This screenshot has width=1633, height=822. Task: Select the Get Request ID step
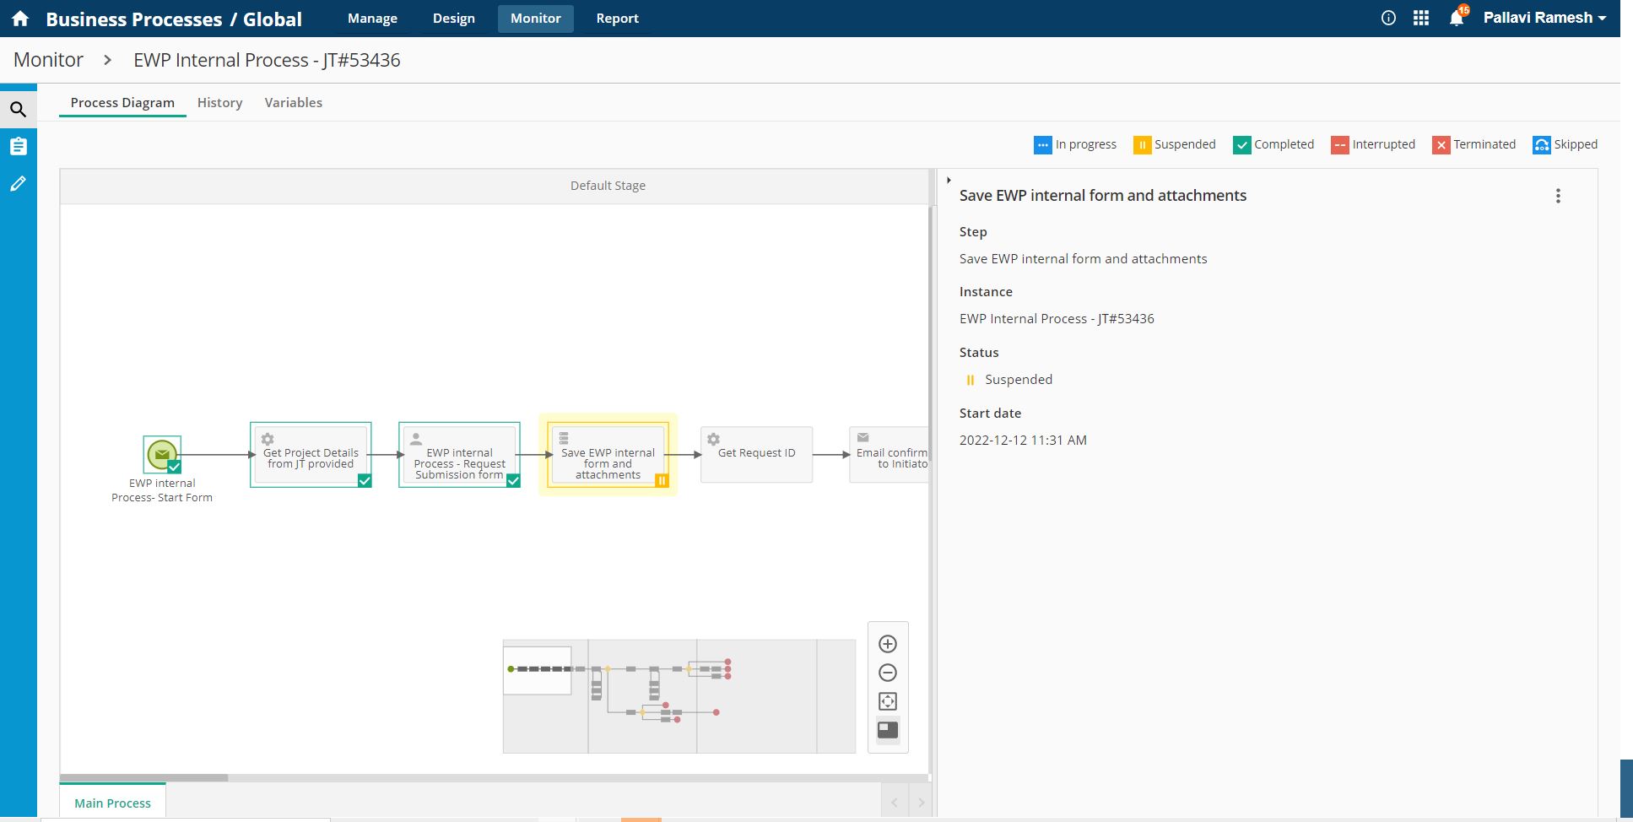click(756, 454)
